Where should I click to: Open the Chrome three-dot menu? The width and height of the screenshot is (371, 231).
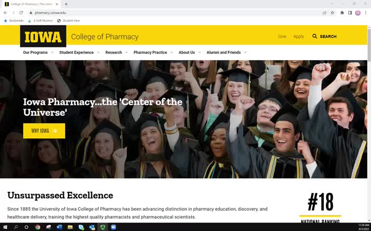click(x=366, y=13)
